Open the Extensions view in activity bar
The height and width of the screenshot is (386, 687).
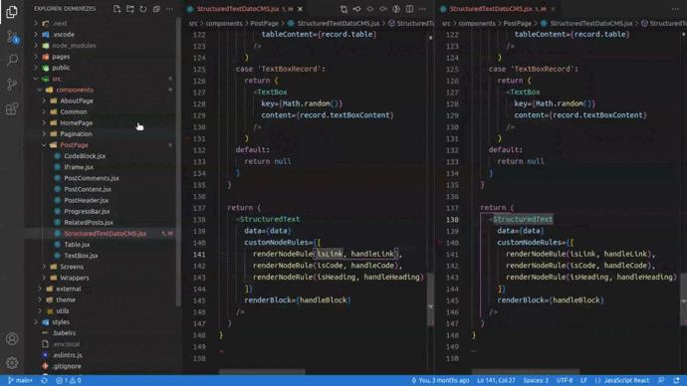click(x=12, y=108)
